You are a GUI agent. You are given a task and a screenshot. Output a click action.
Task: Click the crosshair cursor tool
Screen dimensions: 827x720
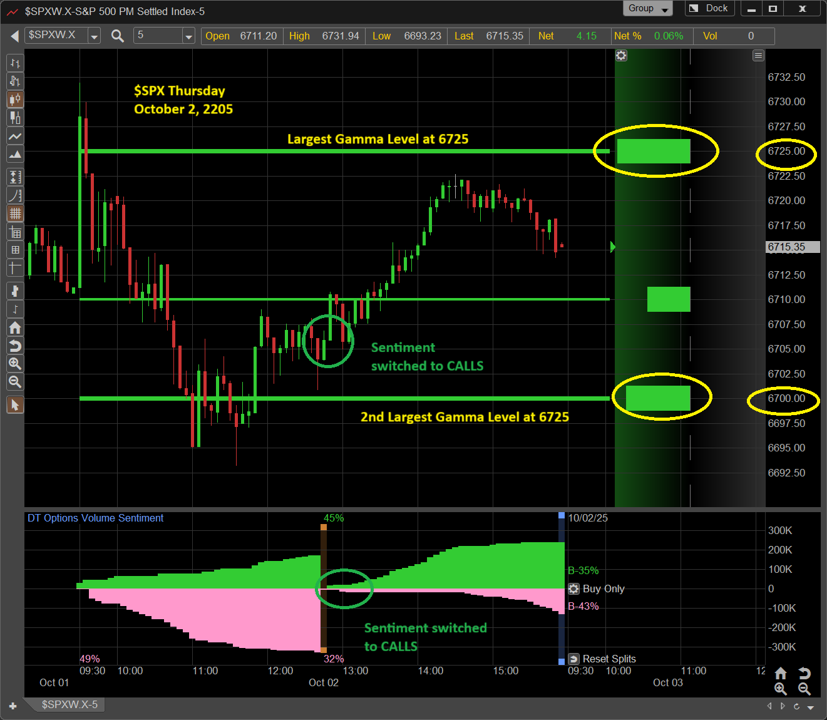pyautogui.click(x=15, y=268)
